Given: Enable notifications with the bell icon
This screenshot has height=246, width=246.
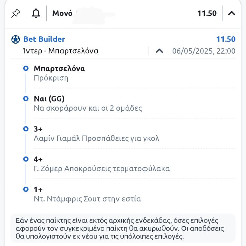Looking at the screenshot, I should (x=36, y=13).
